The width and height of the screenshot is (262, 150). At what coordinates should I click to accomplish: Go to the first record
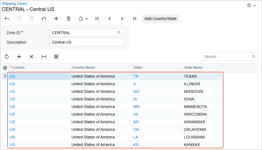pyautogui.click(x=97, y=19)
